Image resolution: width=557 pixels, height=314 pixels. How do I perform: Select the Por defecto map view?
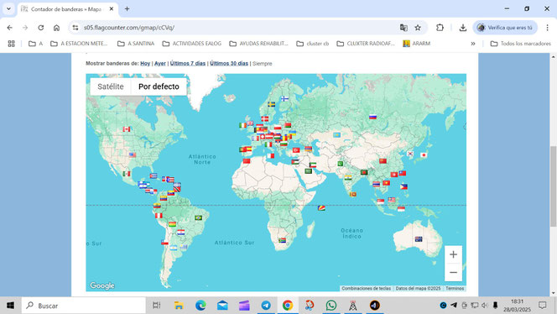(x=159, y=86)
